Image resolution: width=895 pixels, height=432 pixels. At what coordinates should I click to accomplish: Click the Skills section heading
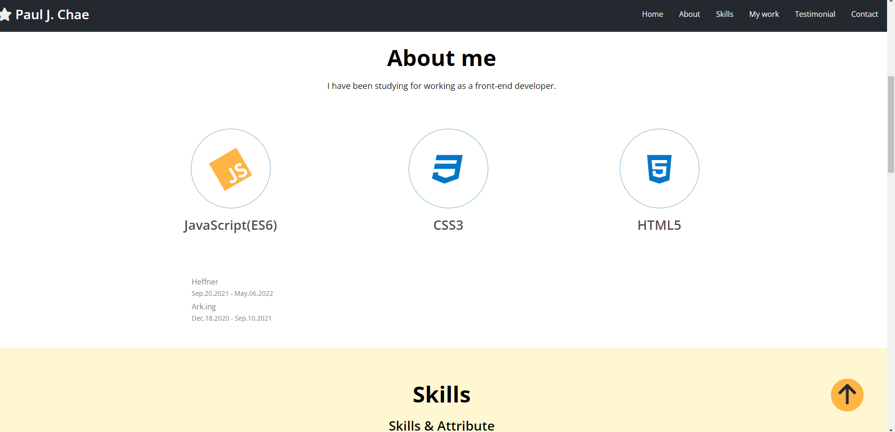coord(441,395)
